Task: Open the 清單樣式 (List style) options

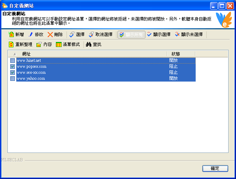Action: click(59, 44)
